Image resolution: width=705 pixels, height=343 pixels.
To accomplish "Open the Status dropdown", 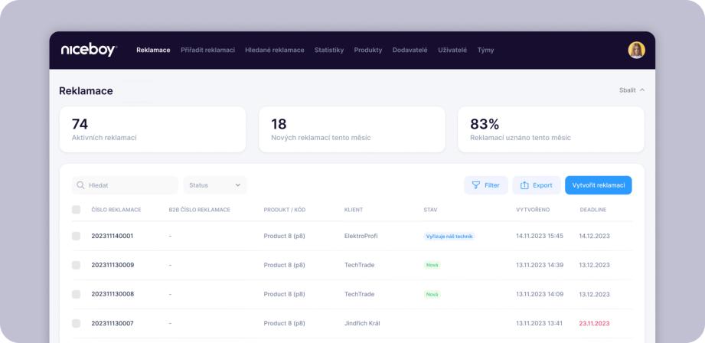I will tap(215, 185).
